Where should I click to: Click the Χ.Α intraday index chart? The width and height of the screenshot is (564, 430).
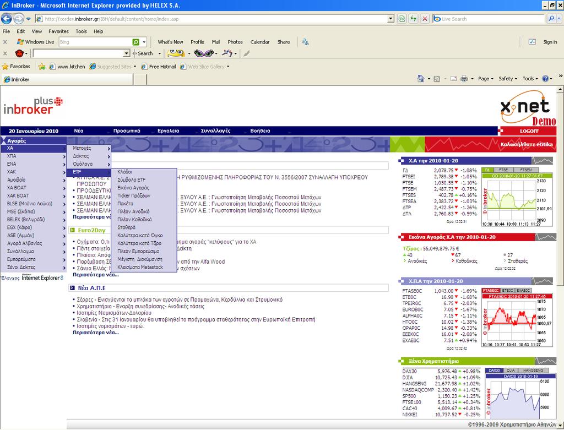[517, 199]
